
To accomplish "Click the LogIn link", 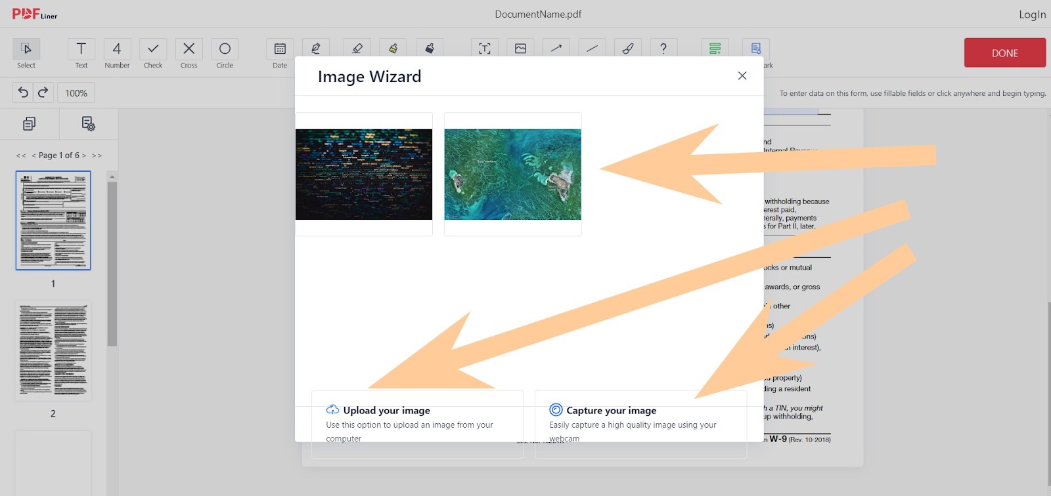I will [x=1032, y=14].
